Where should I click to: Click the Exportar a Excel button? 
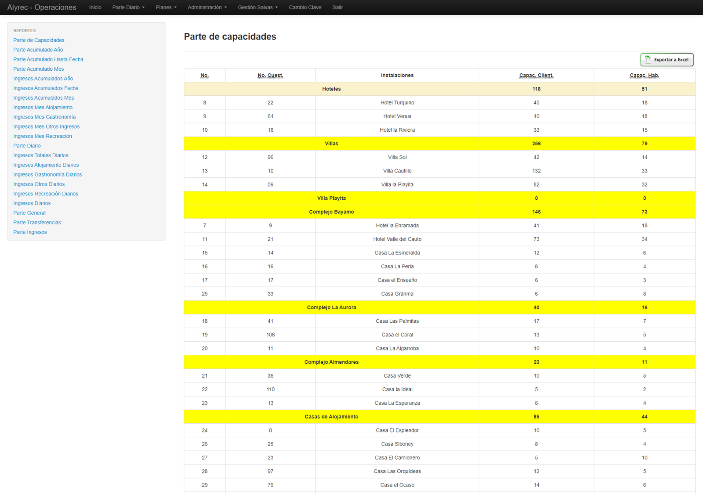click(667, 60)
